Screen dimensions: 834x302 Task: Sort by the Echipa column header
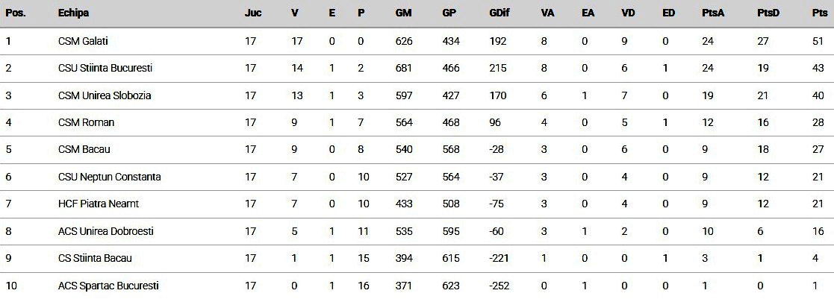pyautogui.click(x=74, y=13)
